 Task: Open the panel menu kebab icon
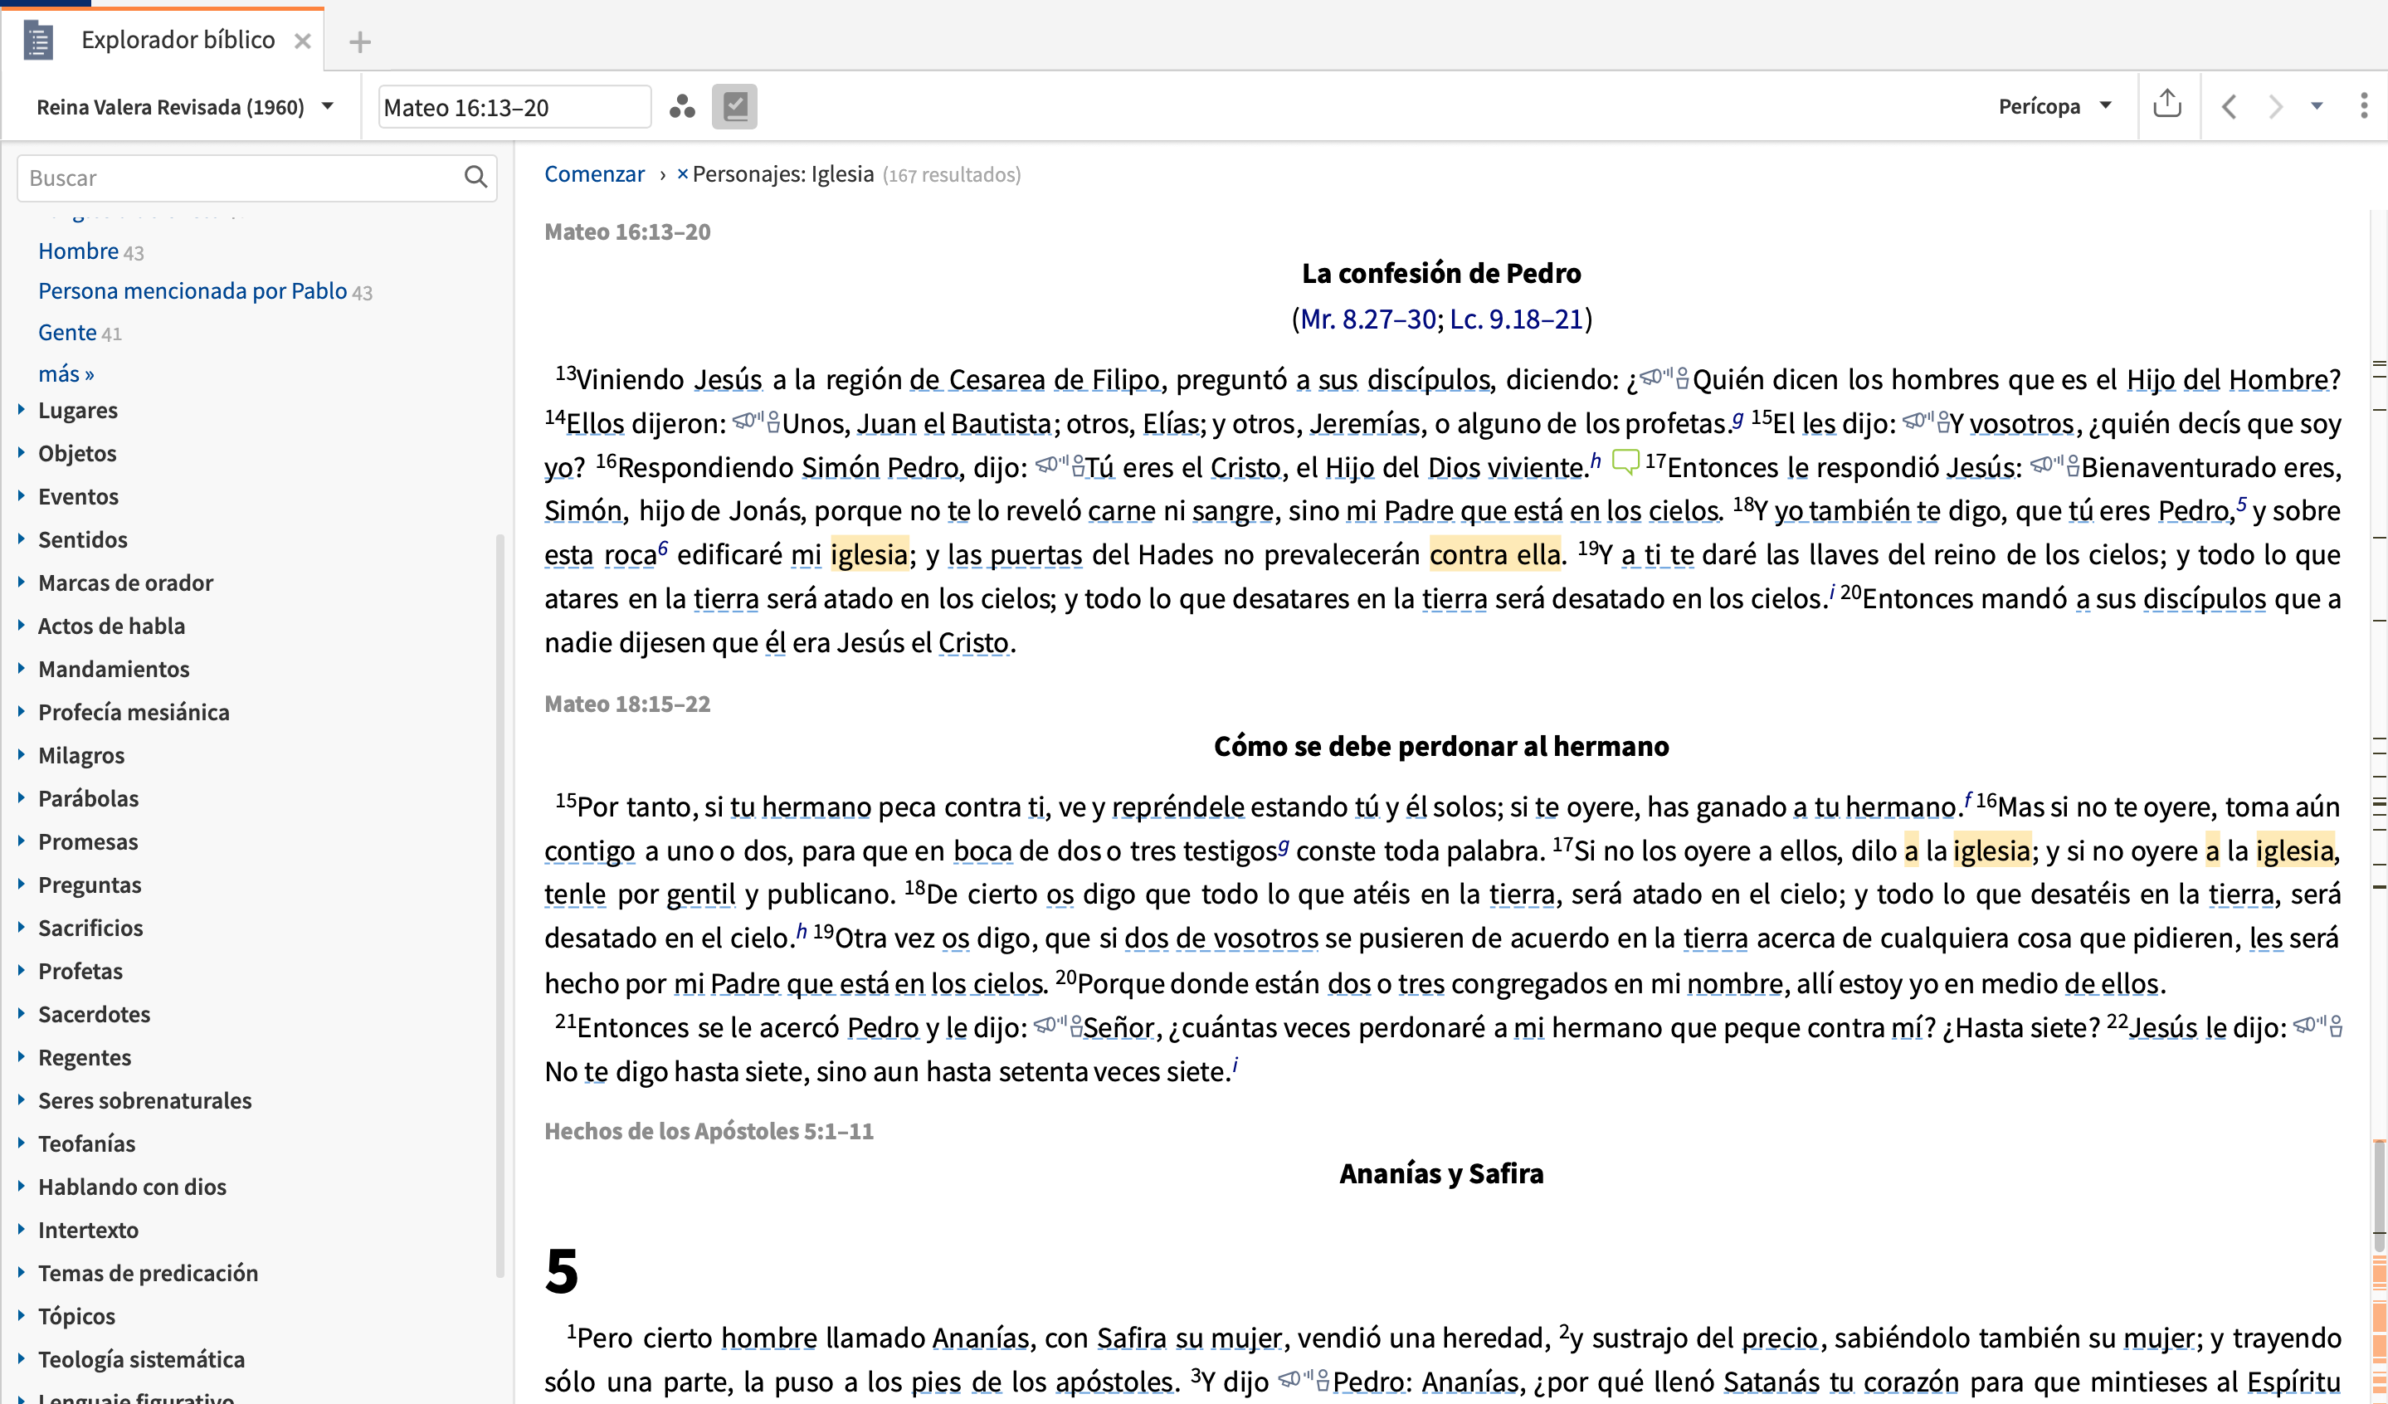click(x=2363, y=106)
